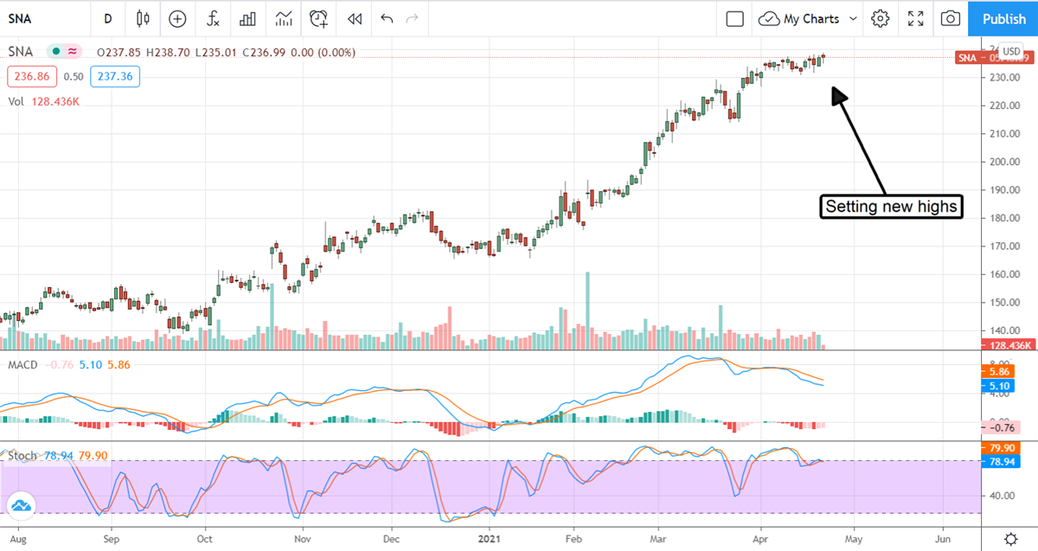The width and height of the screenshot is (1038, 551).
Task: Open the fx indicators menu
Action: coord(212,18)
